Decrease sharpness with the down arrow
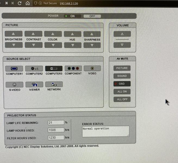This screenshot has height=163, width=178. click(x=92, y=45)
